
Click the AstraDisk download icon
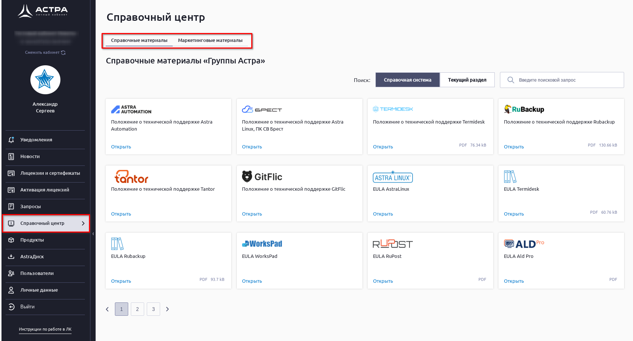tap(11, 257)
